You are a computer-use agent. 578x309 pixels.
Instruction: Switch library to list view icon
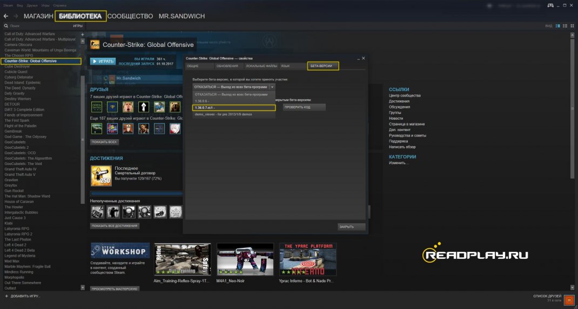[564, 26]
